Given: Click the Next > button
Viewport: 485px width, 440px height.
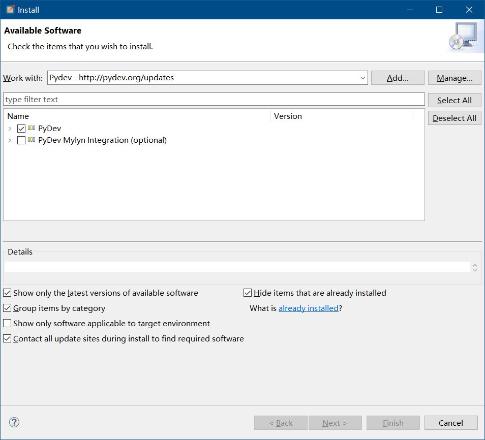Looking at the screenshot, I should (x=335, y=423).
